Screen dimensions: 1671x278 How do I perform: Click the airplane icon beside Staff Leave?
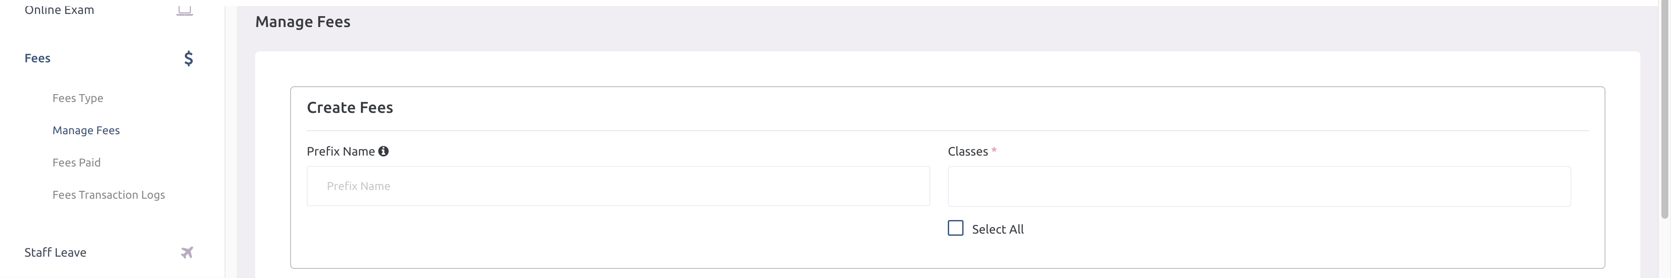pos(187,252)
